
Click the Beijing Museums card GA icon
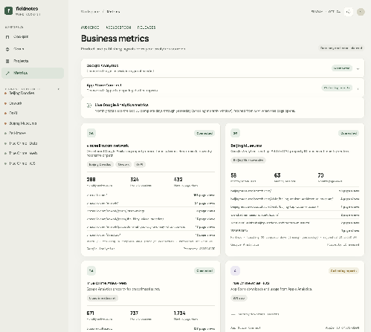pyautogui.click(x=235, y=133)
